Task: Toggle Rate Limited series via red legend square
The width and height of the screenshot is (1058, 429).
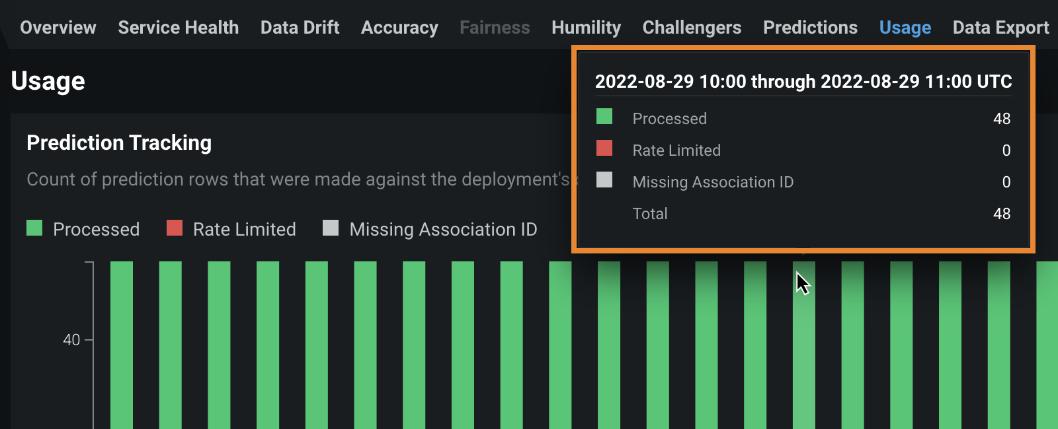Action: [175, 228]
